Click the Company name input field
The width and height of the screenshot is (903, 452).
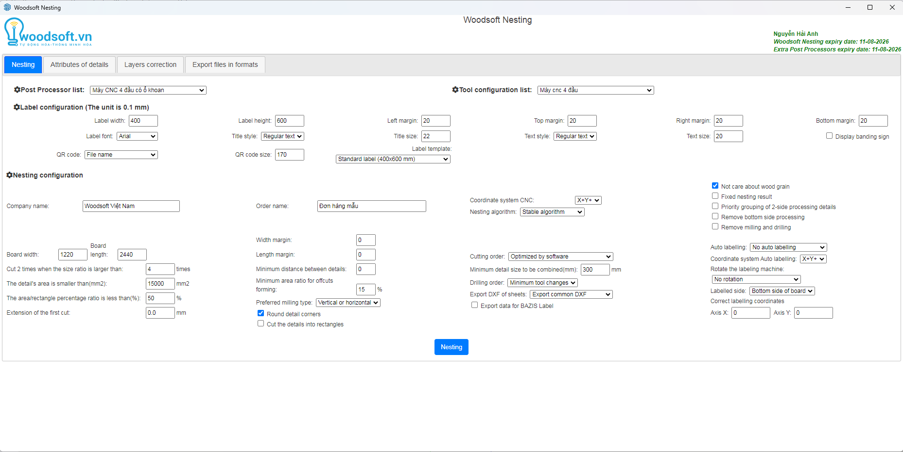click(x=131, y=206)
